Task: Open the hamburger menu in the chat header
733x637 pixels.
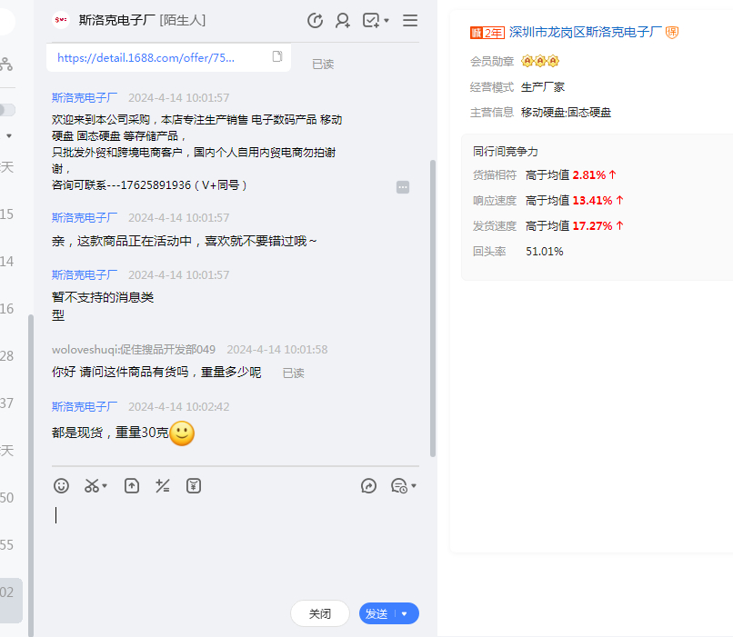Action: pos(410,20)
